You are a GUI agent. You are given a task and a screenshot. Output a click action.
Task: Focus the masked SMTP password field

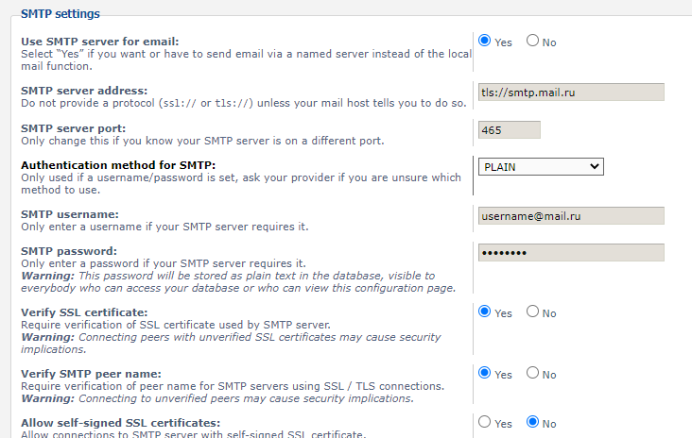click(x=571, y=252)
